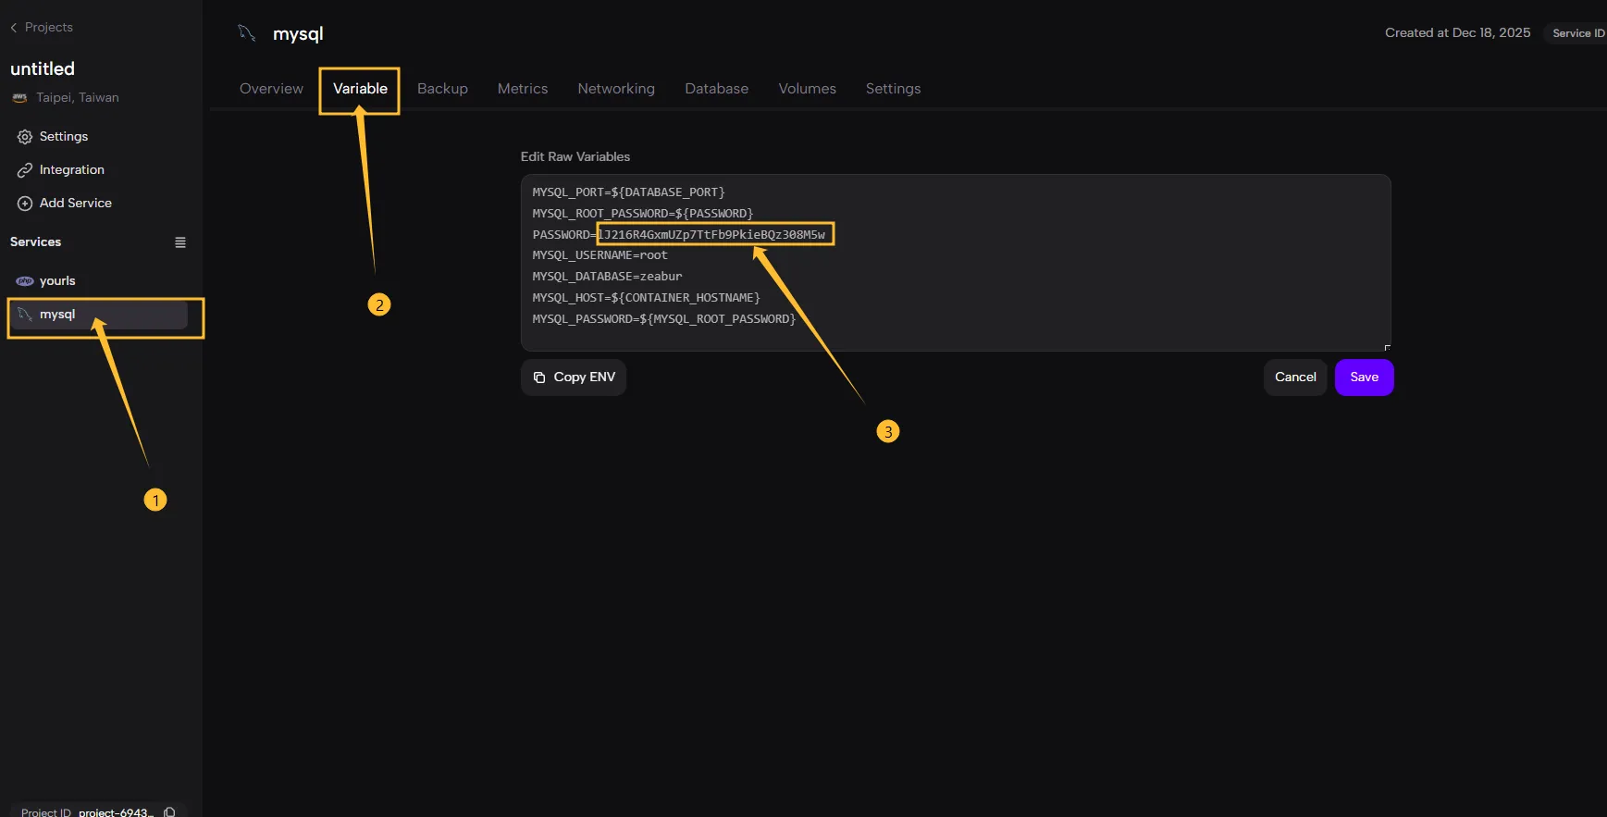Screen dimensions: 1607x817
Task: Click the yourls PHP service icon
Action: tap(25, 281)
